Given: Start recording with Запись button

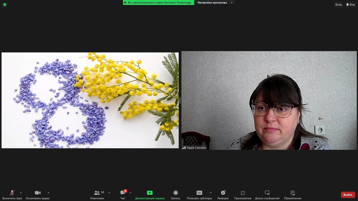Looking at the screenshot, I should 175,195.
